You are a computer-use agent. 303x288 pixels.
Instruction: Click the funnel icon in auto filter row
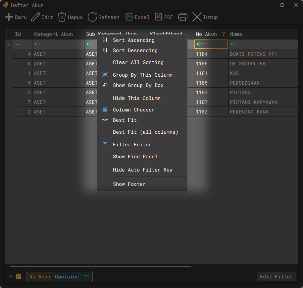click(8, 43)
